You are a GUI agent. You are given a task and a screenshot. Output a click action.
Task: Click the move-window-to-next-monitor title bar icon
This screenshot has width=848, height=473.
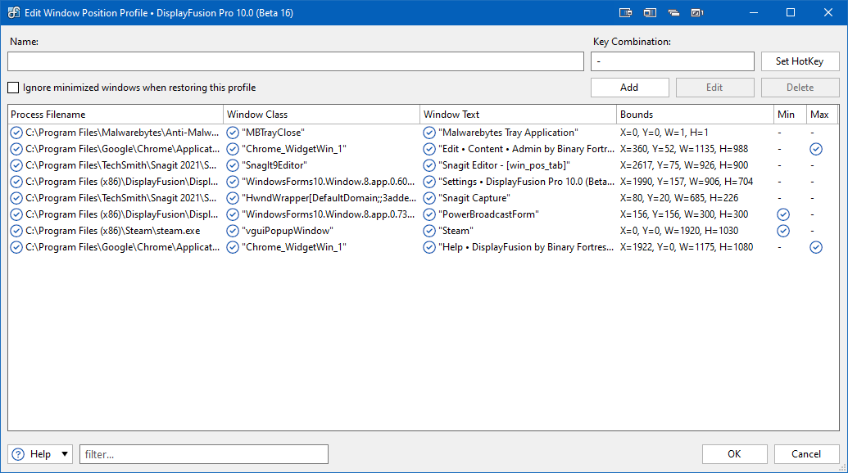(x=625, y=12)
